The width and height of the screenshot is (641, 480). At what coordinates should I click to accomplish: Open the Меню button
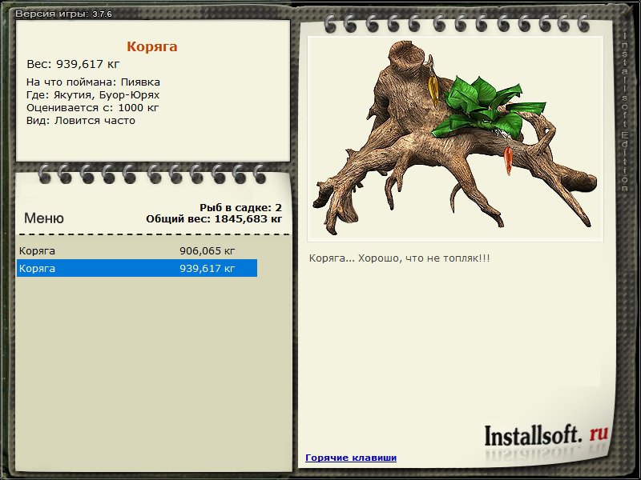click(x=44, y=218)
